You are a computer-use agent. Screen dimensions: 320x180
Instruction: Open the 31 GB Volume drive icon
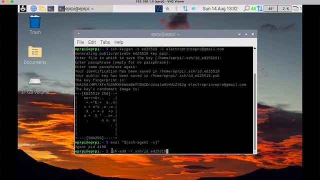[x=35, y=86]
